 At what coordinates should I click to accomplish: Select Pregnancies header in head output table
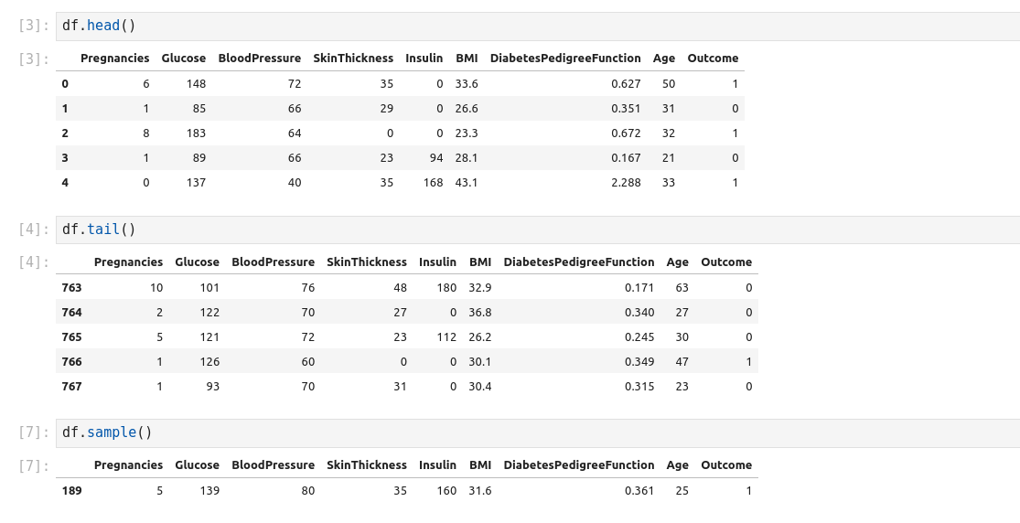click(x=114, y=59)
